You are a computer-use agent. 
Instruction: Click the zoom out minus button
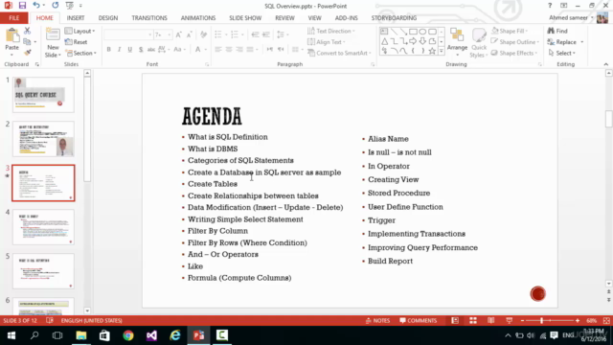tap(523, 320)
